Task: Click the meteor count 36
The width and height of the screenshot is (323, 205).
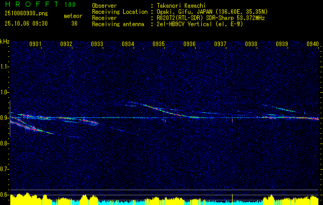Action: [x=74, y=24]
